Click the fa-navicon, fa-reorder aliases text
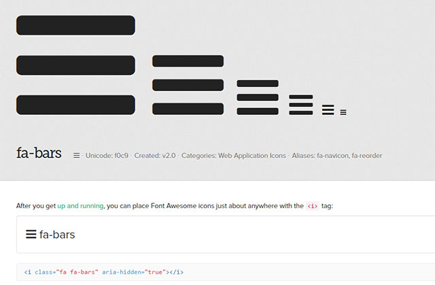 click(336, 156)
